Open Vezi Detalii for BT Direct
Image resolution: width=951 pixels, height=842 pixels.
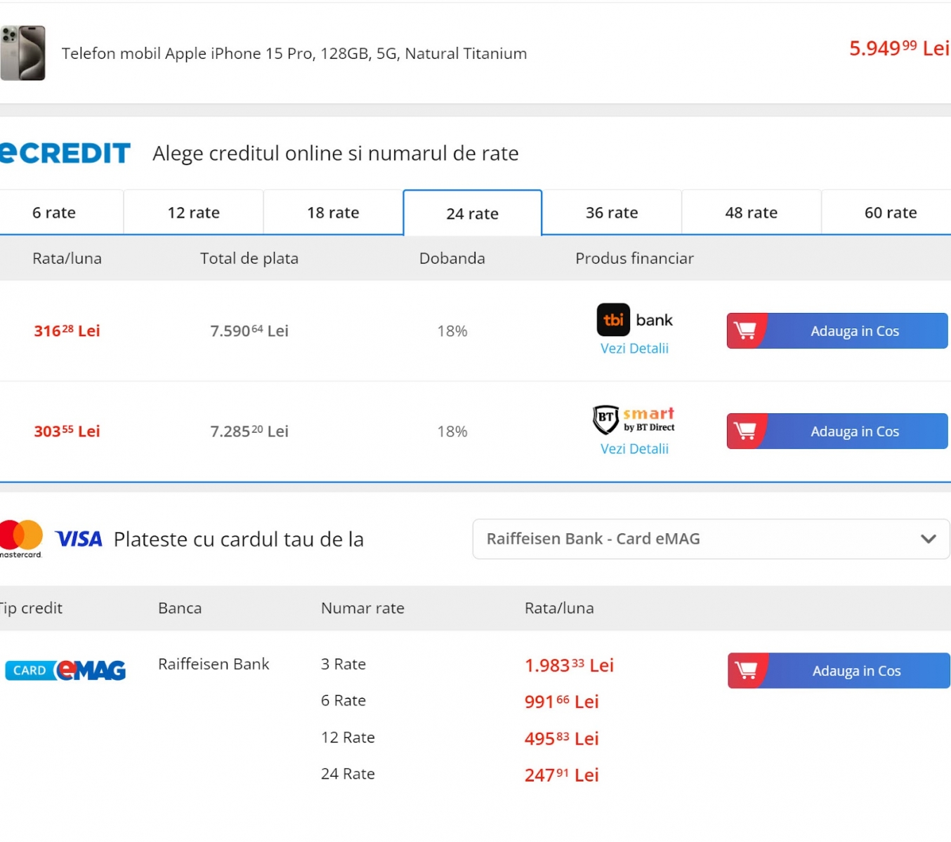[x=634, y=449]
